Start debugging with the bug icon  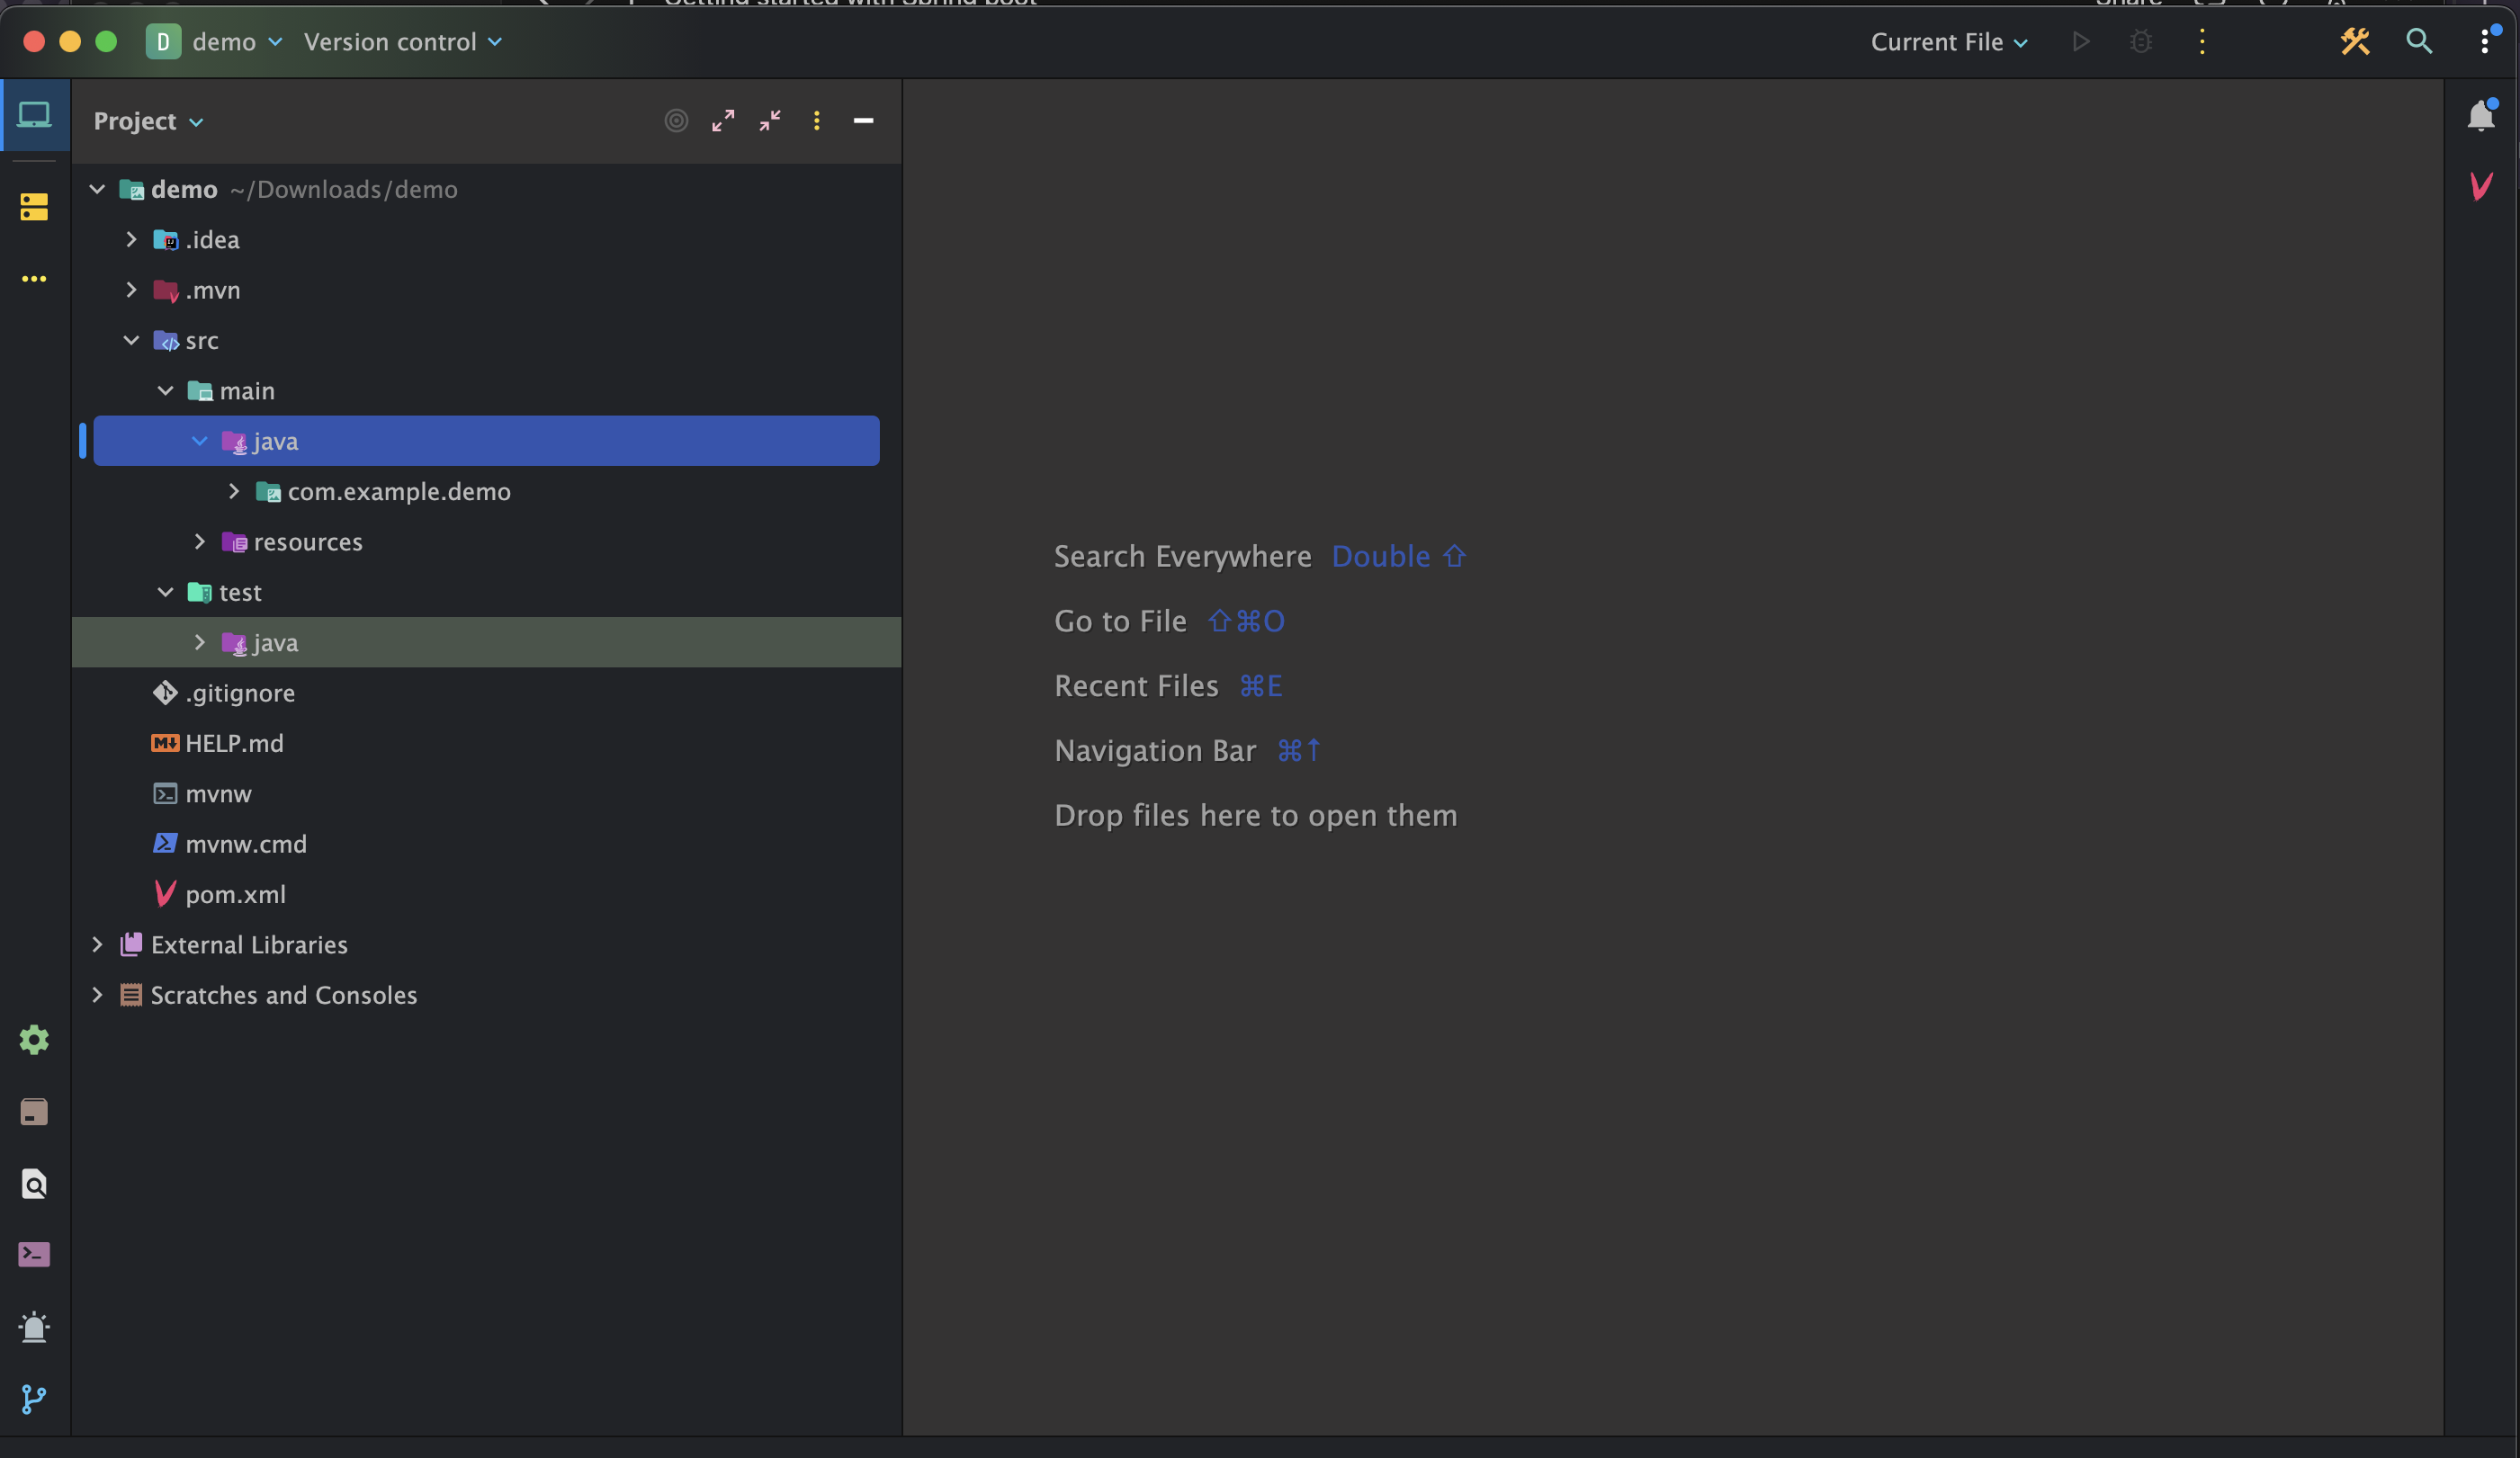2141,41
